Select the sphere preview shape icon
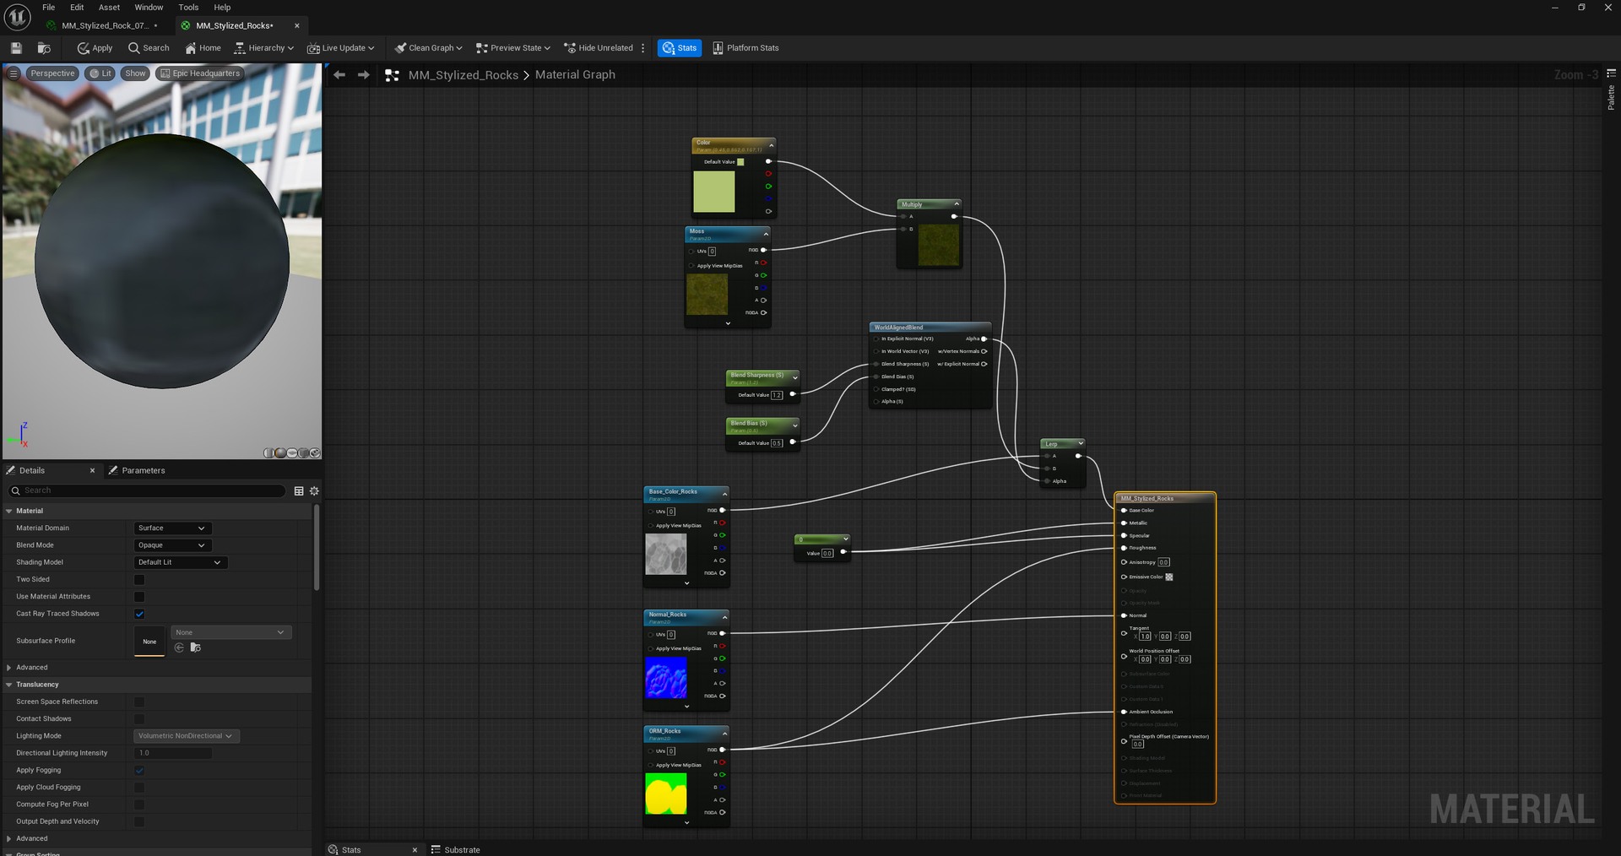1621x856 pixels. pyautogui.click(x=280, y=453)
